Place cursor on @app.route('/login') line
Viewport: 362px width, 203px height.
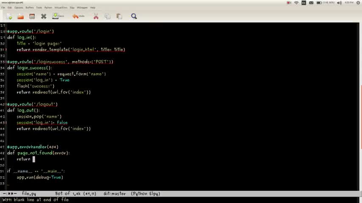(31, 31)
